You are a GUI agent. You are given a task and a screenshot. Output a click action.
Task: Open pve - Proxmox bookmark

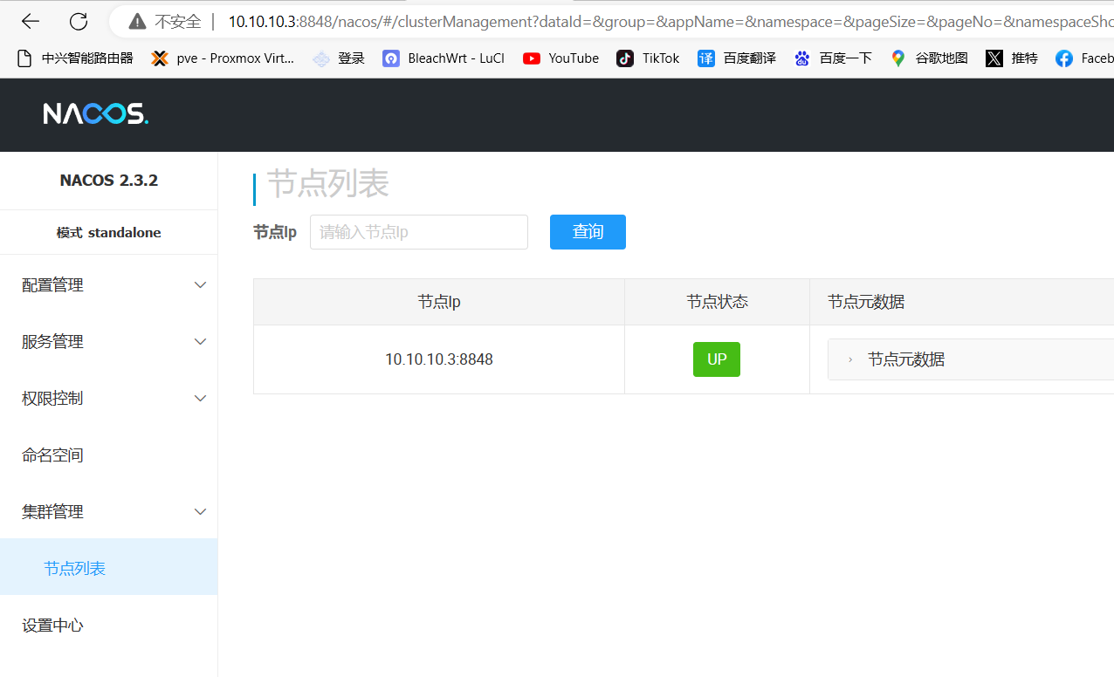coord(223,58)
